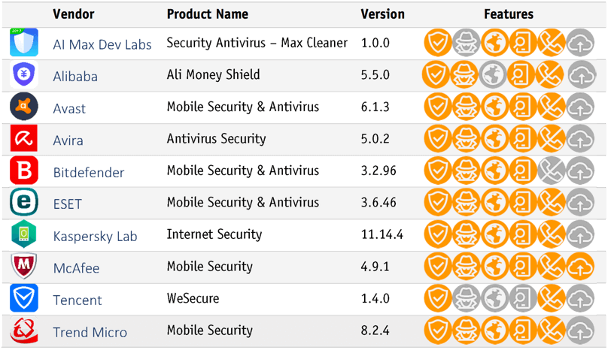Click the Avast app logo
Viewport: 608px width, 350px height.
click(x=24, y=107)
